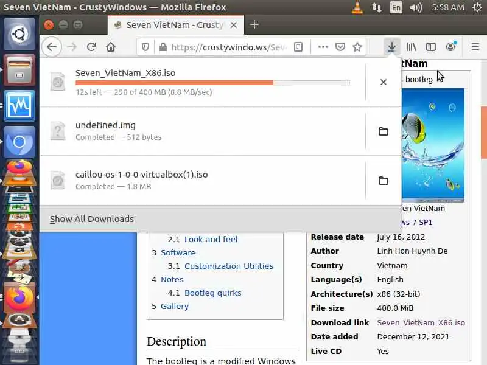Jump to Notes section link
The width and height of the screenshot is (487, 365).
[x=172, y=279]
